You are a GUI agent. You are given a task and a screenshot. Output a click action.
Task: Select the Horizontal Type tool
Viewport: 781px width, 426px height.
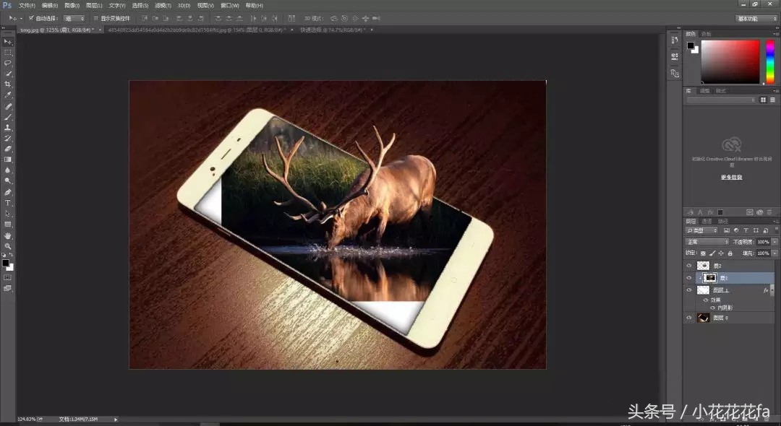coord(8,201)
